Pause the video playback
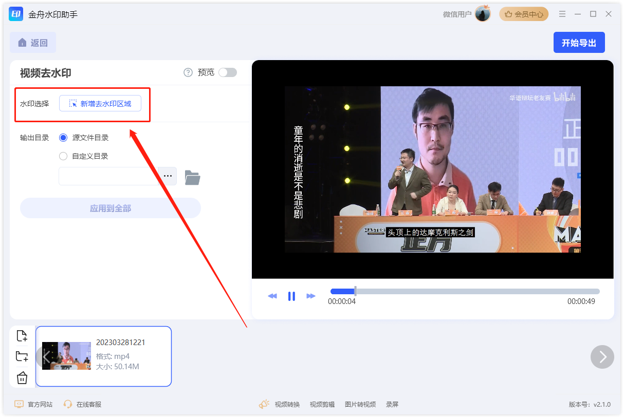This screenshot has height=418, width=624. [x=291, y=296]
